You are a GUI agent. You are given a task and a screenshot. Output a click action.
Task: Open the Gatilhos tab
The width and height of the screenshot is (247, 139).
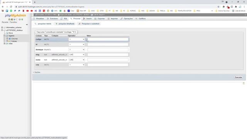point(140,19)
